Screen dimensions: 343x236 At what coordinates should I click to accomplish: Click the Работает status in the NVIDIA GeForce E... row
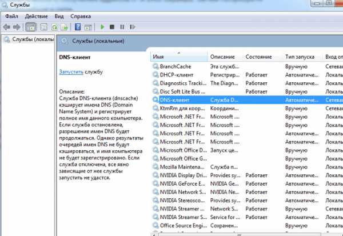[256, 183]
